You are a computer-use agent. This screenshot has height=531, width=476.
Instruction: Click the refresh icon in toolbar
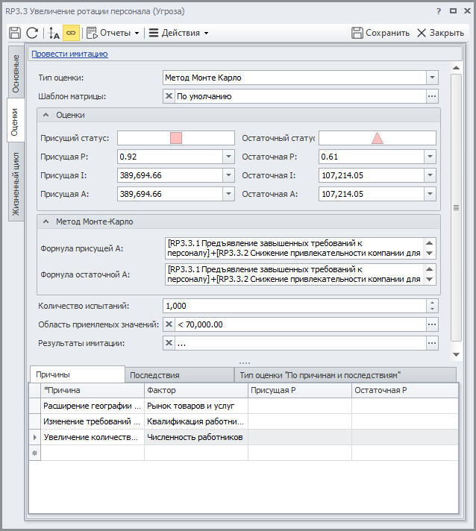pos(32,33)
